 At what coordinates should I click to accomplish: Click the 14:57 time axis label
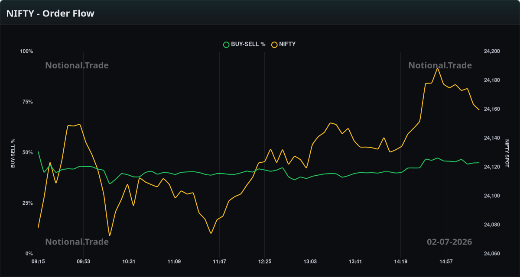pos(445,261)
